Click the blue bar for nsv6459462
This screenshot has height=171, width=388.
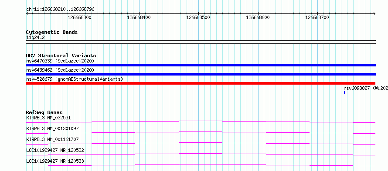201,74
